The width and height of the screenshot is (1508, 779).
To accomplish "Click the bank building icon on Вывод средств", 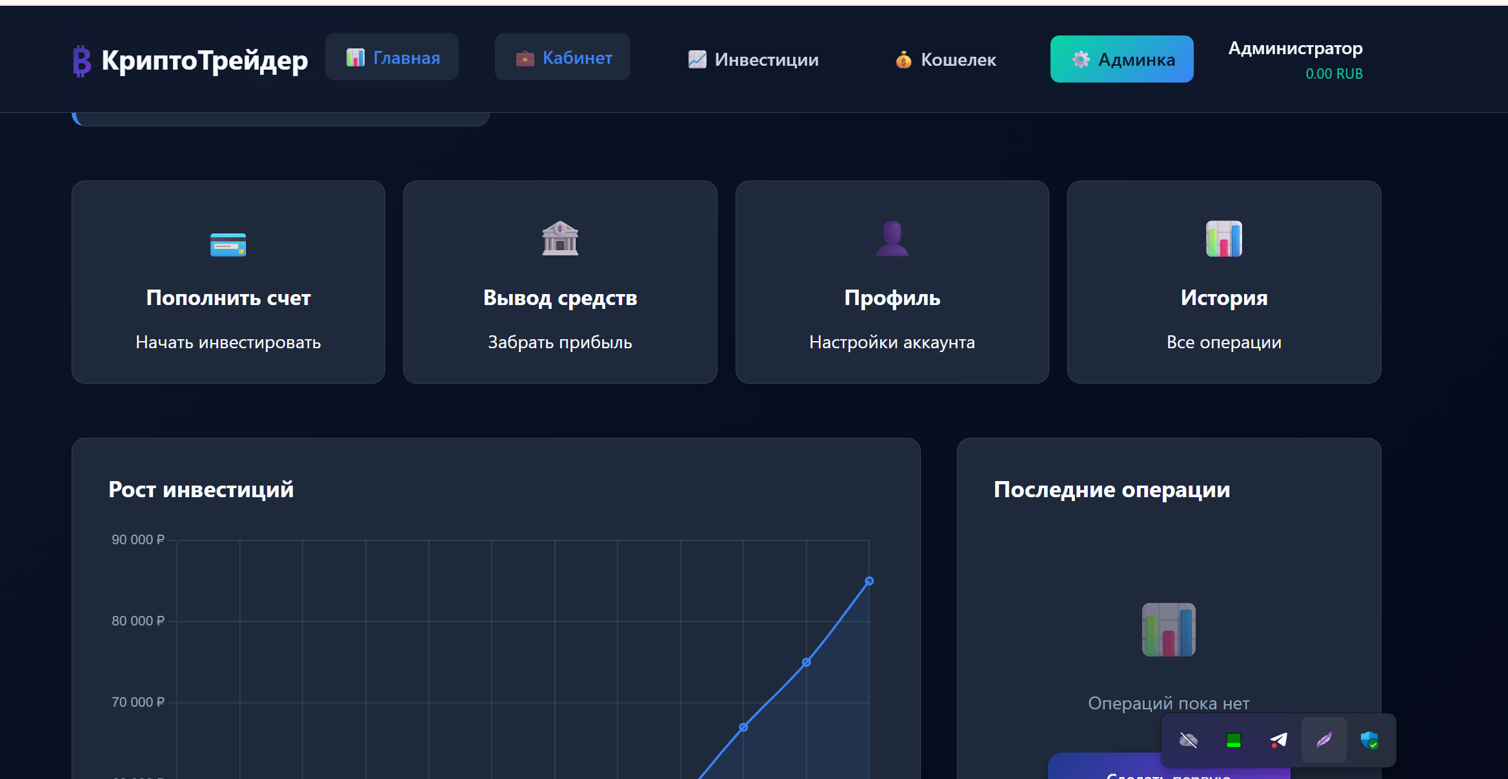I will pyautogui.click(x=559, y=239).
